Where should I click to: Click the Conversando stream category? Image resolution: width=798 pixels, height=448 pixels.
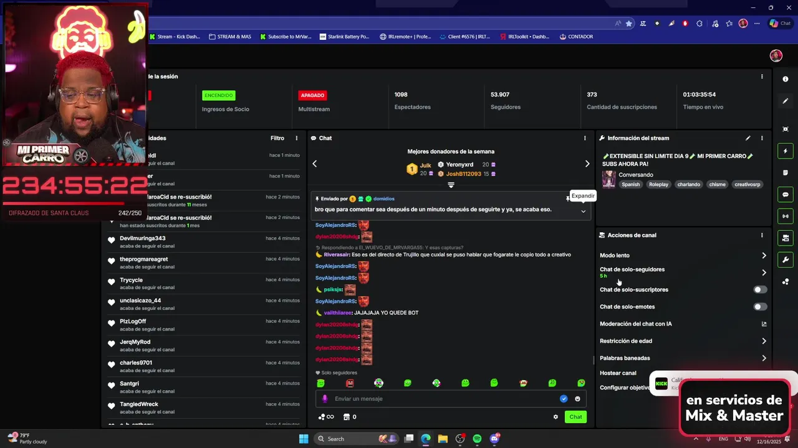coord(636,175)
